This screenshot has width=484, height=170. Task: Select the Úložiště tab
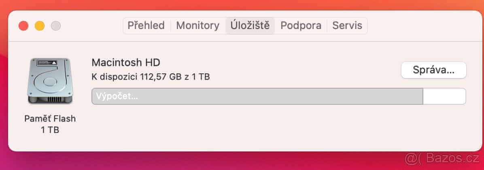coord(250,26)
